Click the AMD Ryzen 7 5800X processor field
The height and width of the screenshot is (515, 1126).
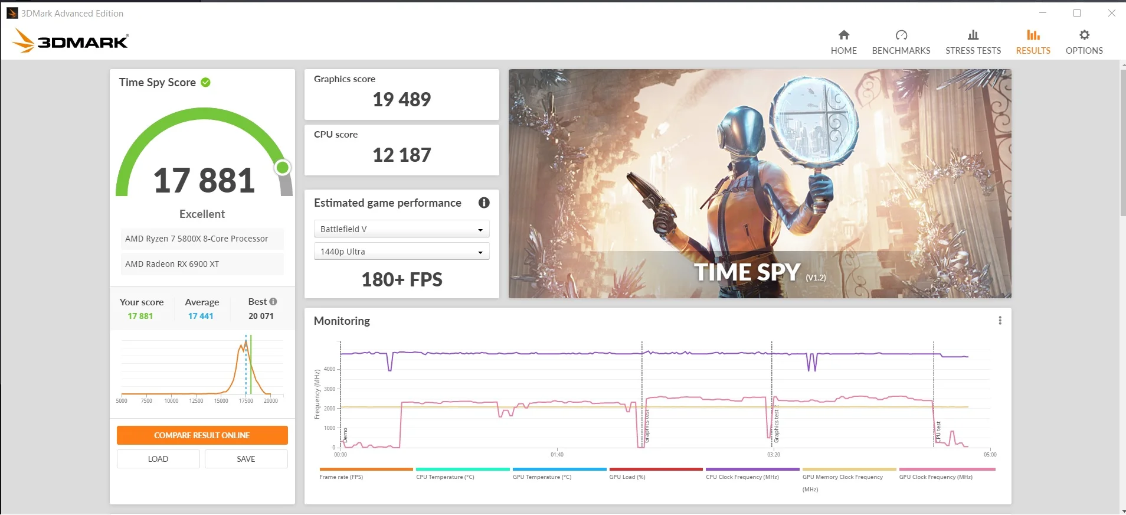point(202,239)
